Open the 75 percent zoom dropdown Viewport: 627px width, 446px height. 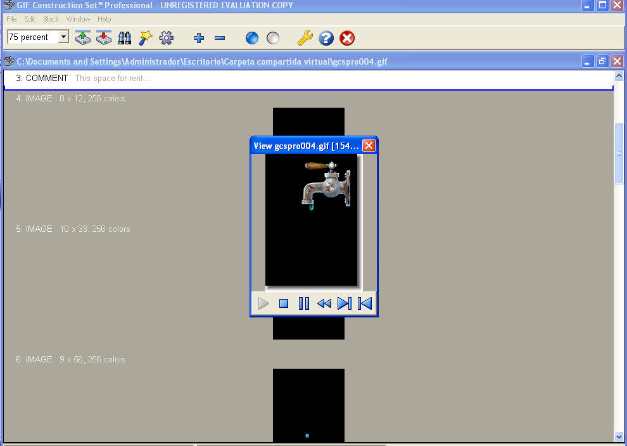point(63,37)
